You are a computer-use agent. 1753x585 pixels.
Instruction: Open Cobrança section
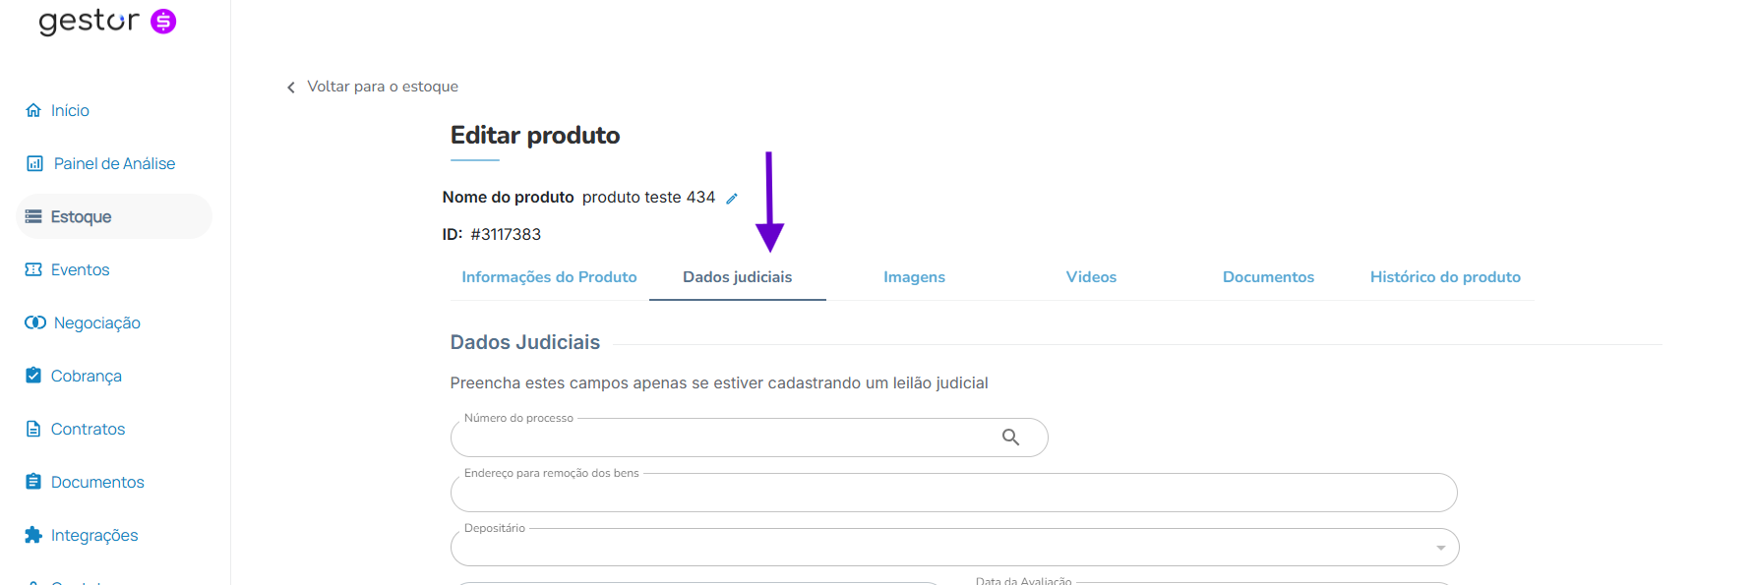click(86, 376)
